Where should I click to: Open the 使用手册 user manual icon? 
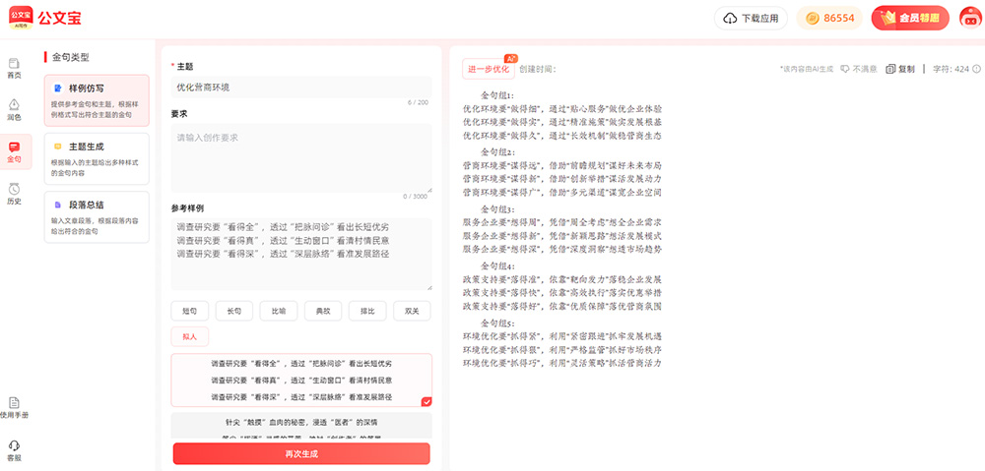pos(14,407)
